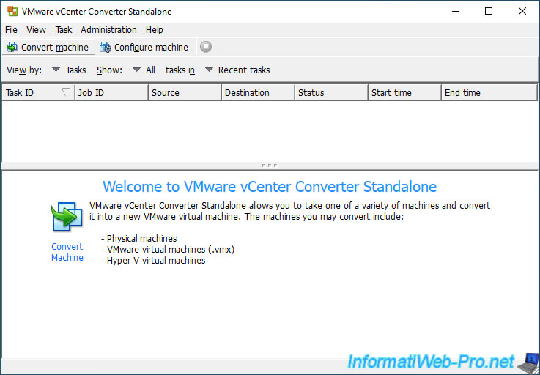Click the Start time column header
This screenshot has width=540, height=375.
pos(404,92)
